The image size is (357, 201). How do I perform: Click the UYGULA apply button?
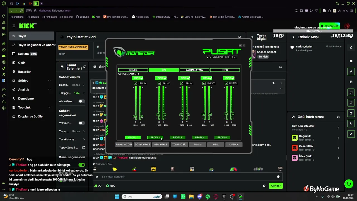(x=234, y=145)
